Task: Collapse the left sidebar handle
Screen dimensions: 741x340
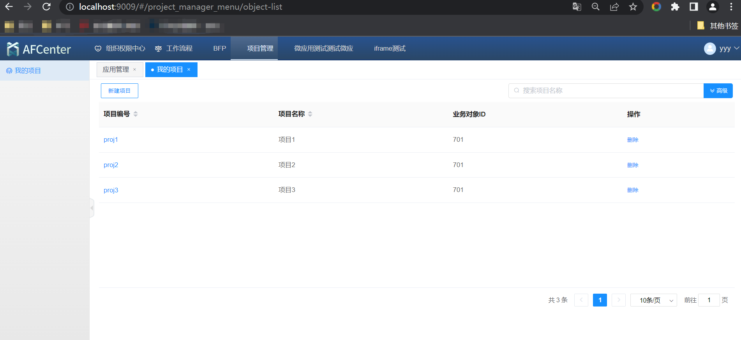Action: click(x=92, y=208)
